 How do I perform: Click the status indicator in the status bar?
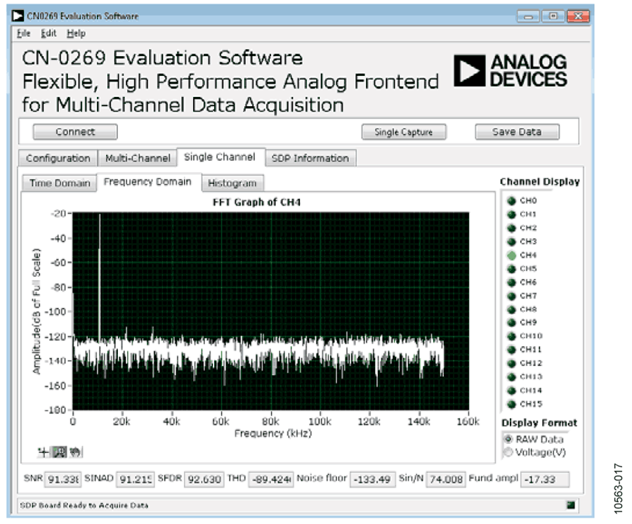(571, 505)
